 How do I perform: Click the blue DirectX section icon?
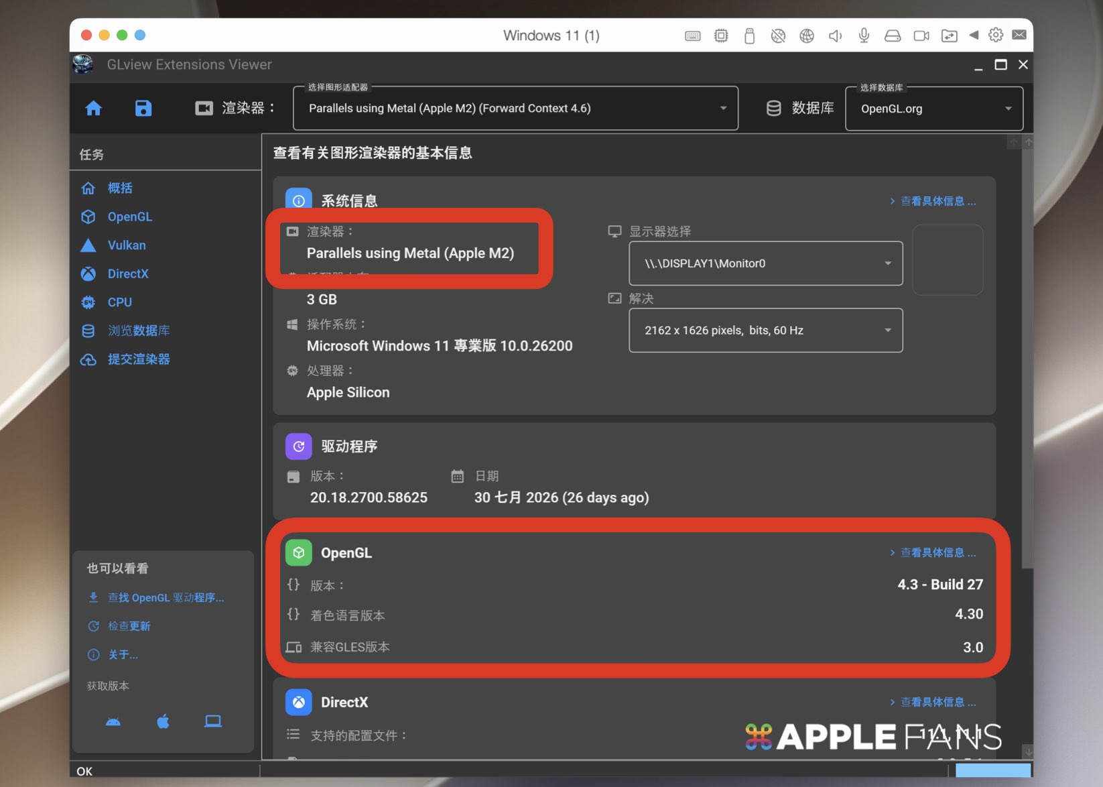[299, 702]
